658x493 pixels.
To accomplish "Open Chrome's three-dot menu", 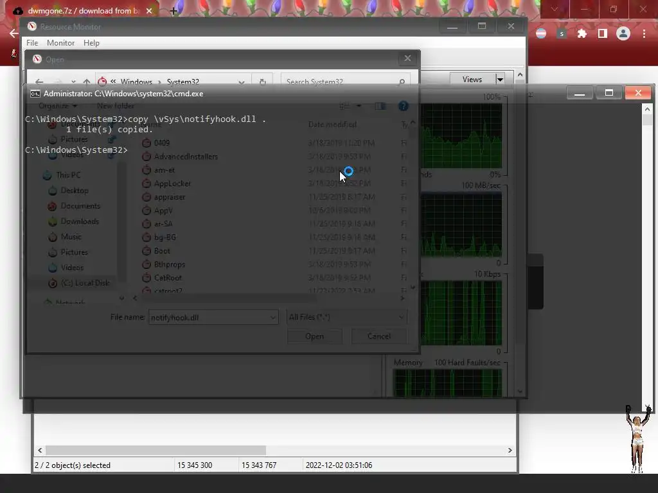I will (644, 33).
